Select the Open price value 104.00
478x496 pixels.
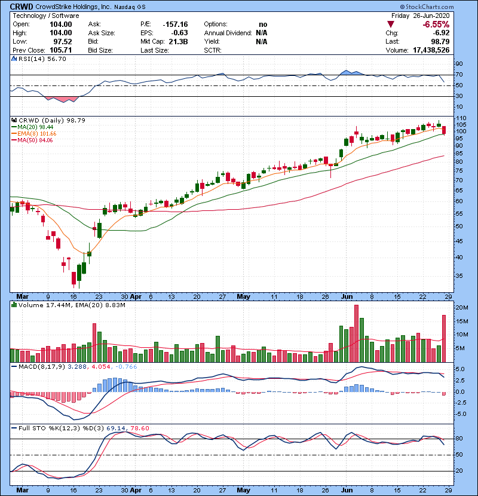61,25
